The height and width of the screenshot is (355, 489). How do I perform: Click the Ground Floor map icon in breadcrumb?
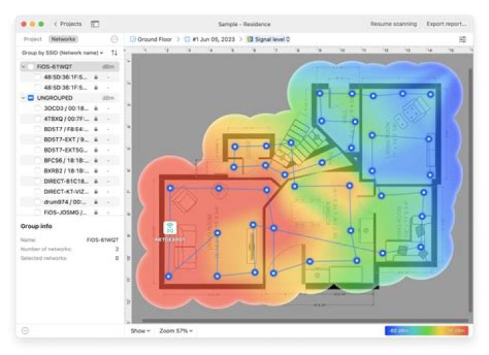[133, 39]
